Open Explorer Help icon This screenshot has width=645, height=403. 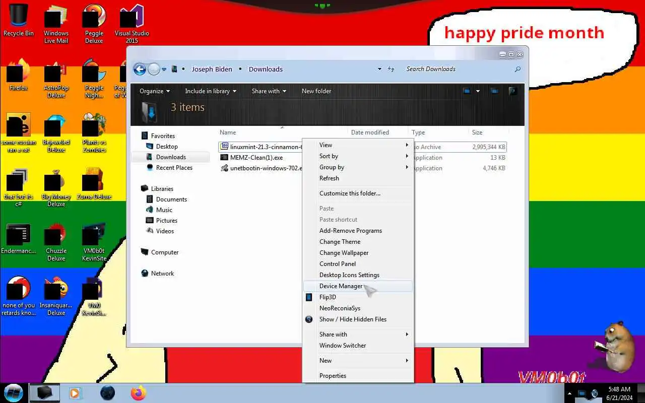click(x=512, y=91)
